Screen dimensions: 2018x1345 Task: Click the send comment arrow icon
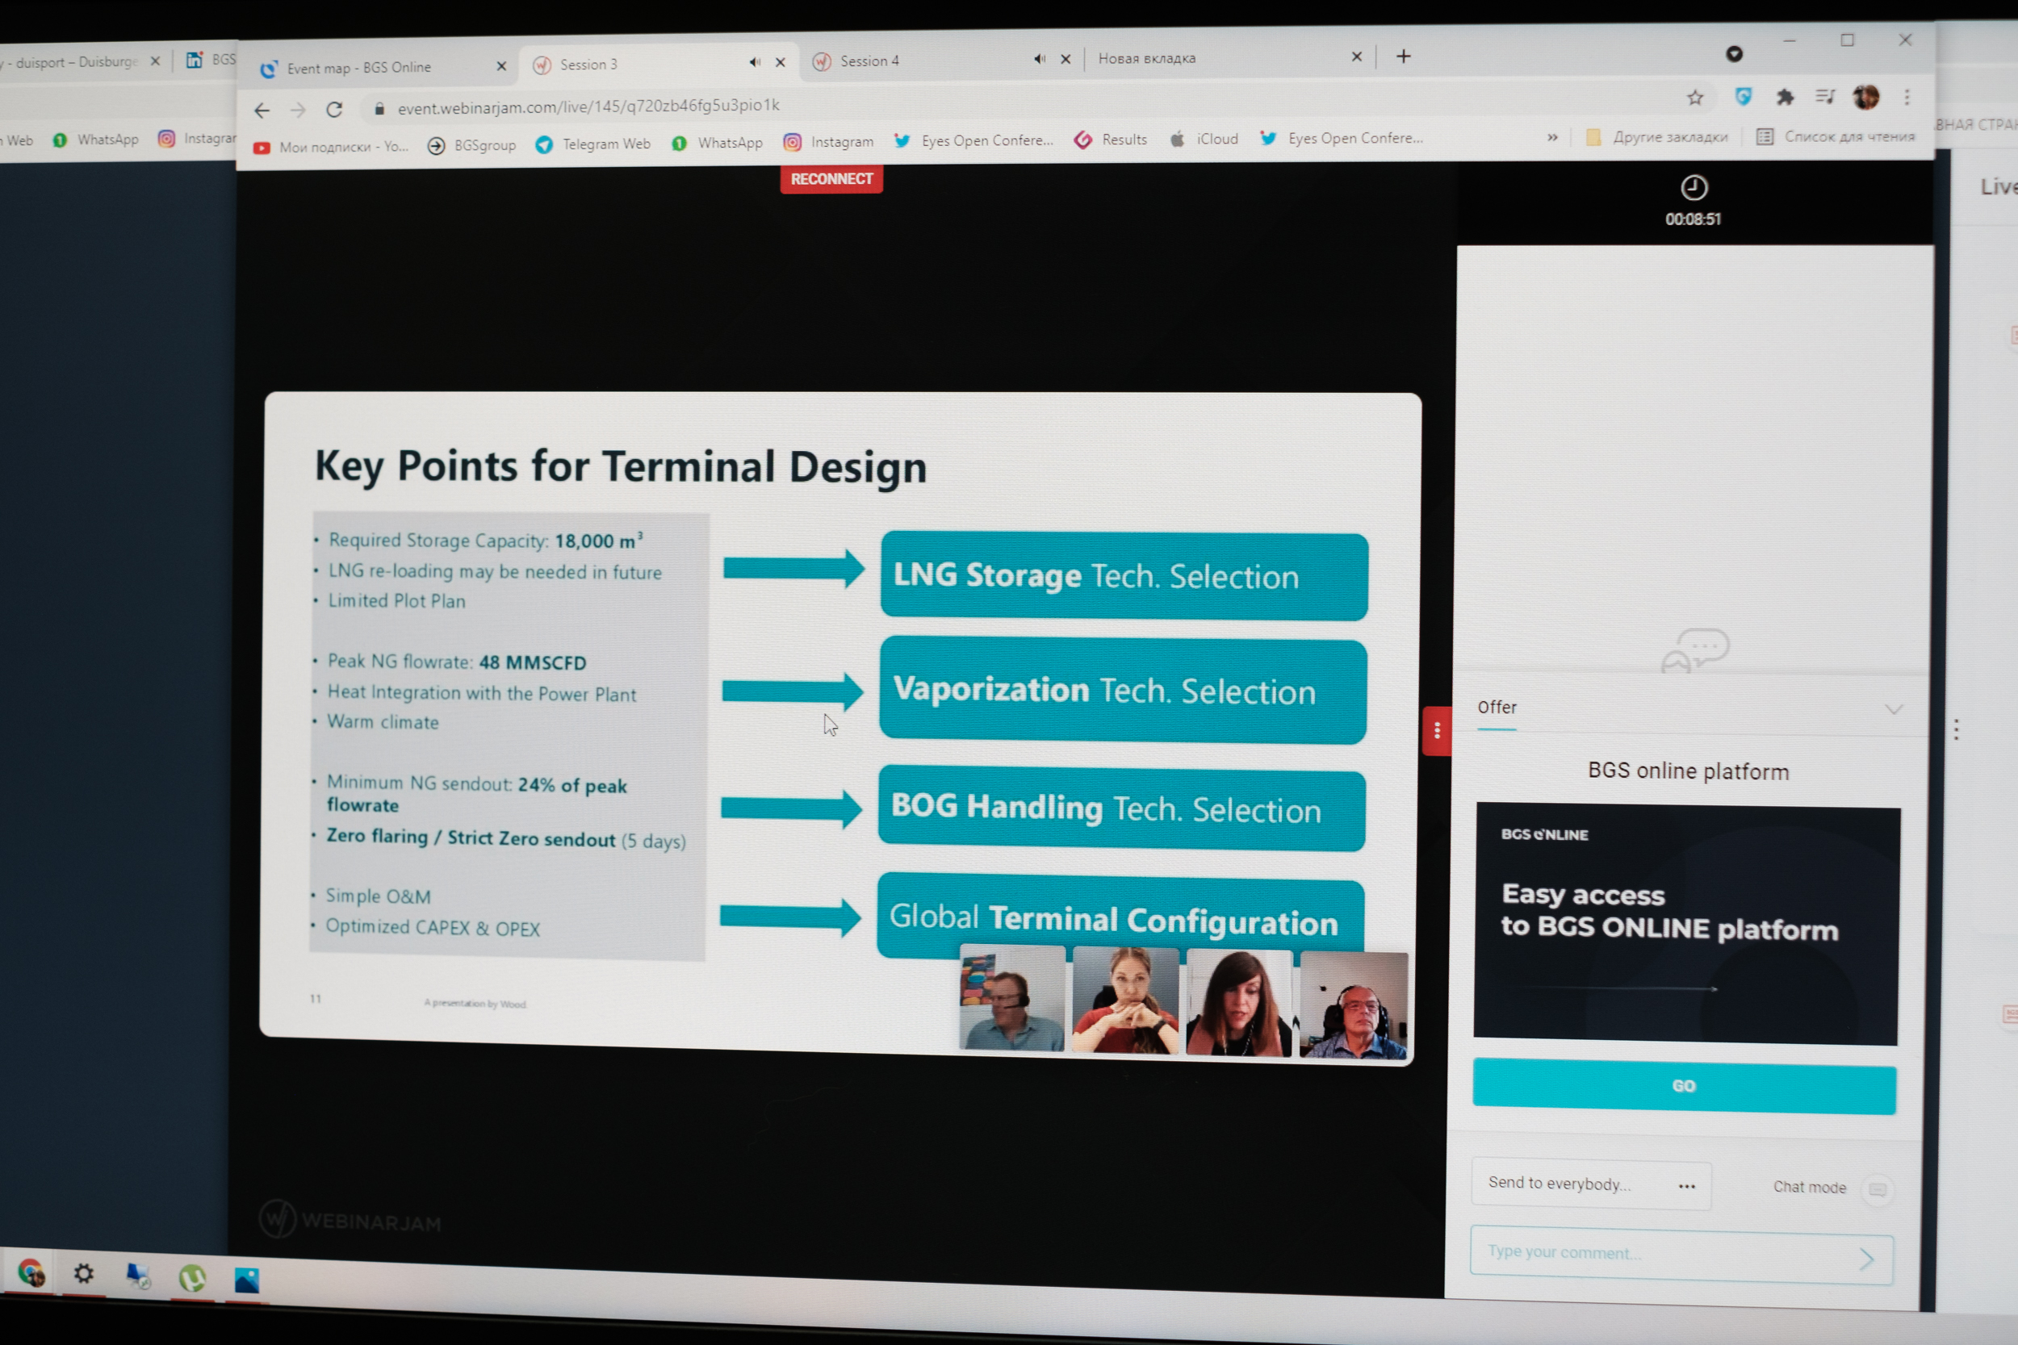(x=1865, y=1259)
